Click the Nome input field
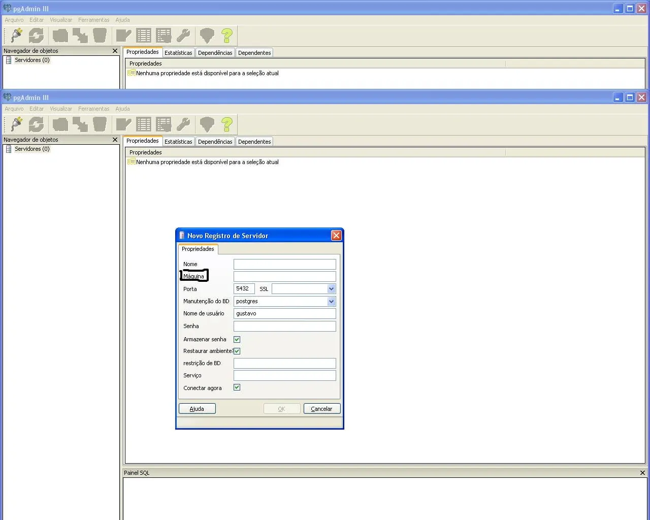650x520 pixels. tap(285, 264)
